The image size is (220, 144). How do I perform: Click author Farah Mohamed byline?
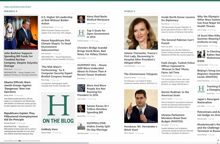tap(129, 66)
